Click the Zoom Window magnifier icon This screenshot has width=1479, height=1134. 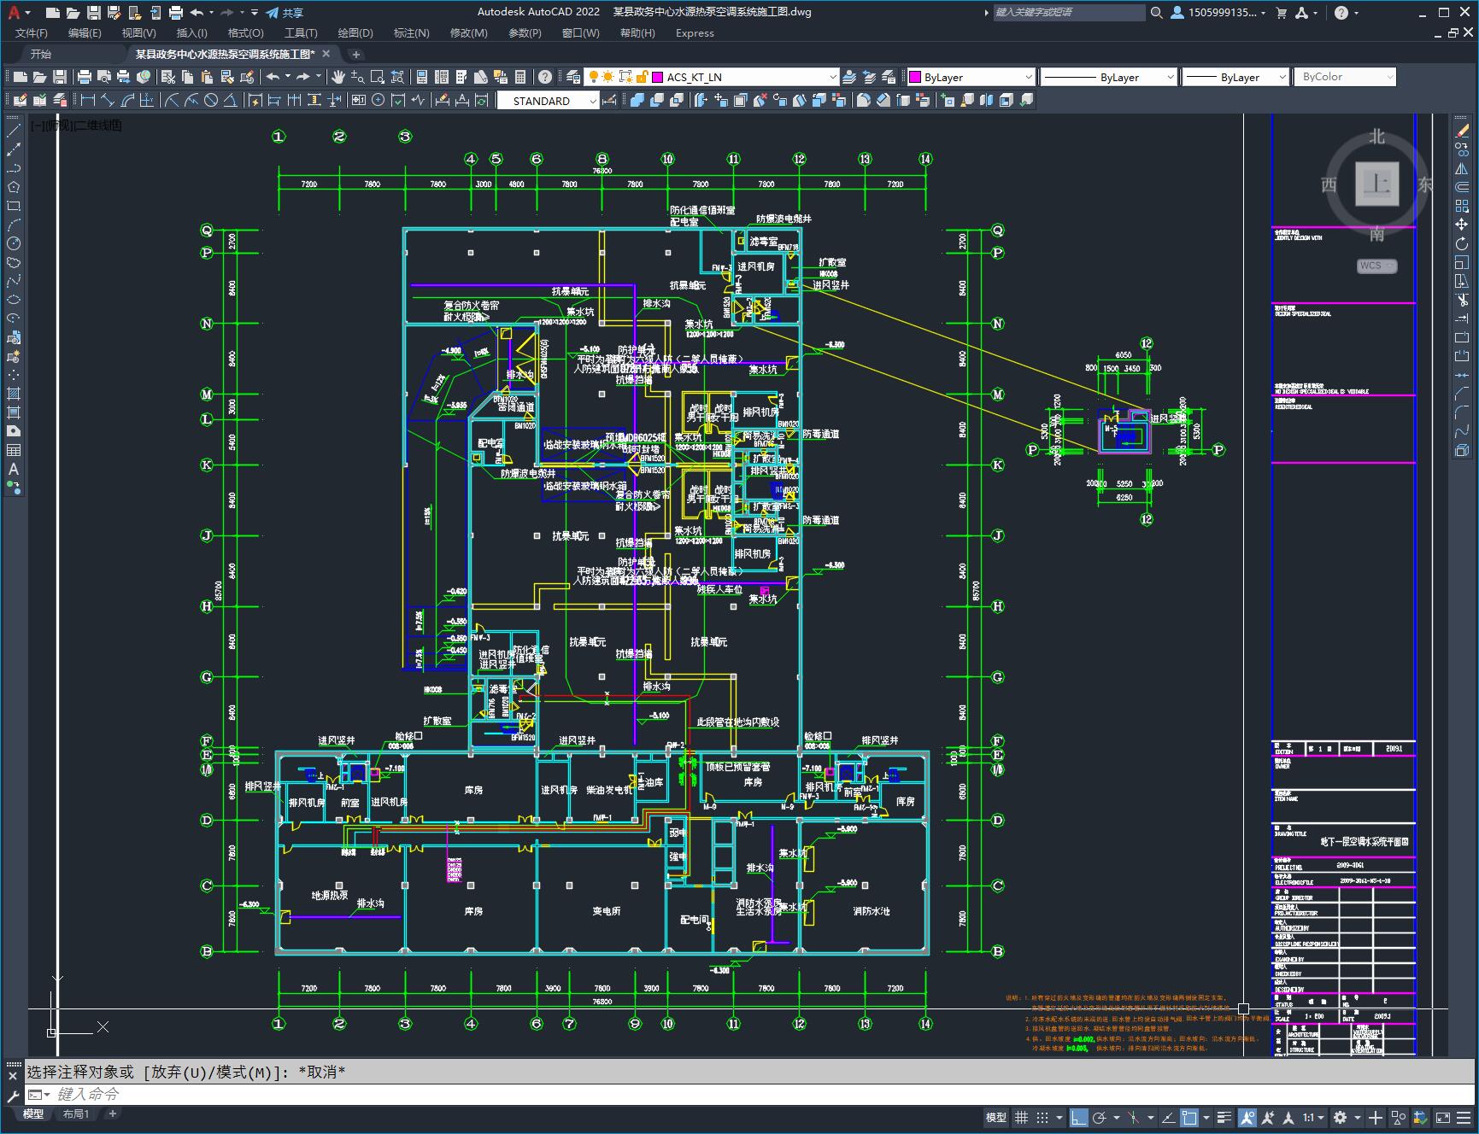click(x=377, y=77)
